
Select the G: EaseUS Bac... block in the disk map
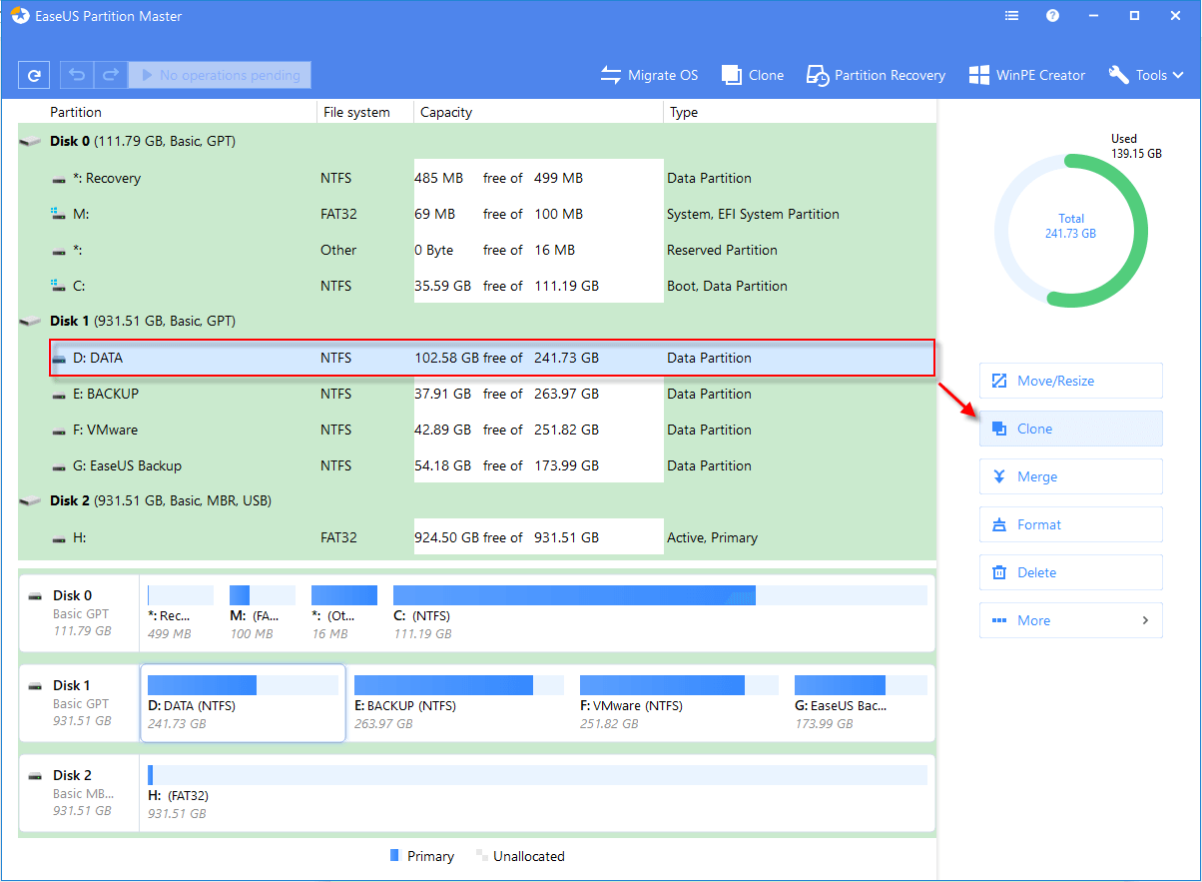click(x=861, y=702)
